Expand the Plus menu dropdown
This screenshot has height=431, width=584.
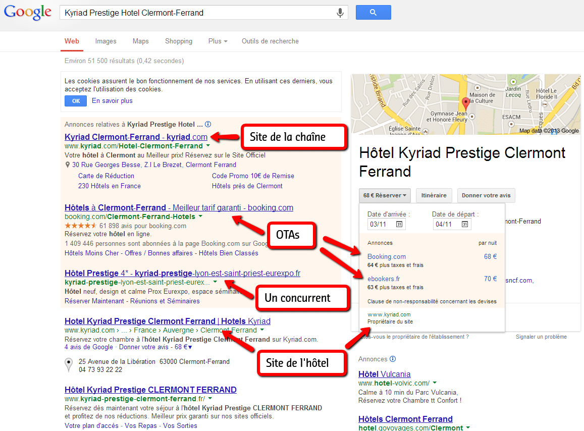click(x=218, y=41)
